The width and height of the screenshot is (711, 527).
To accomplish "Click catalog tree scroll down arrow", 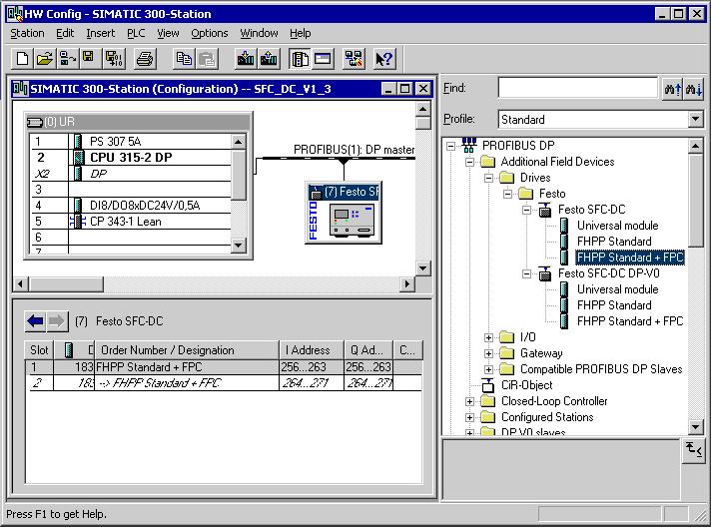I will pyautogui.click(x=696, y=426).
